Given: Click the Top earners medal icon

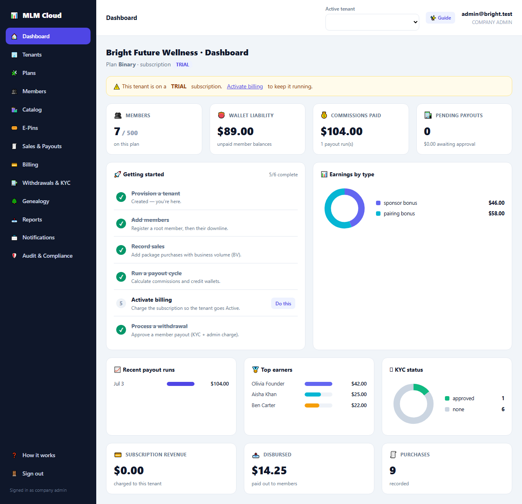Looking at the screenshot, I should tap(256, 370).
